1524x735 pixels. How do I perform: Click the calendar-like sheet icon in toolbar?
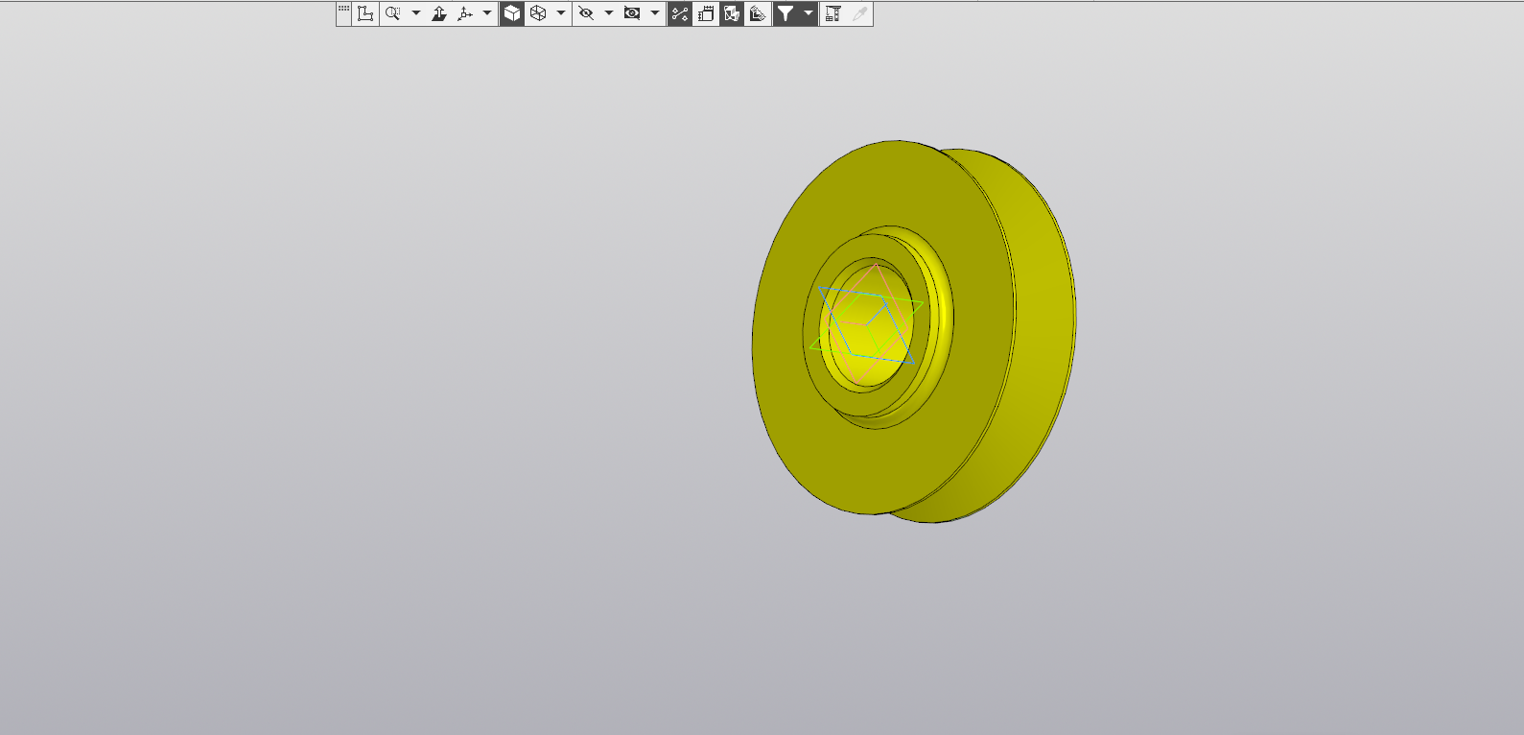[x=706, y=13]
